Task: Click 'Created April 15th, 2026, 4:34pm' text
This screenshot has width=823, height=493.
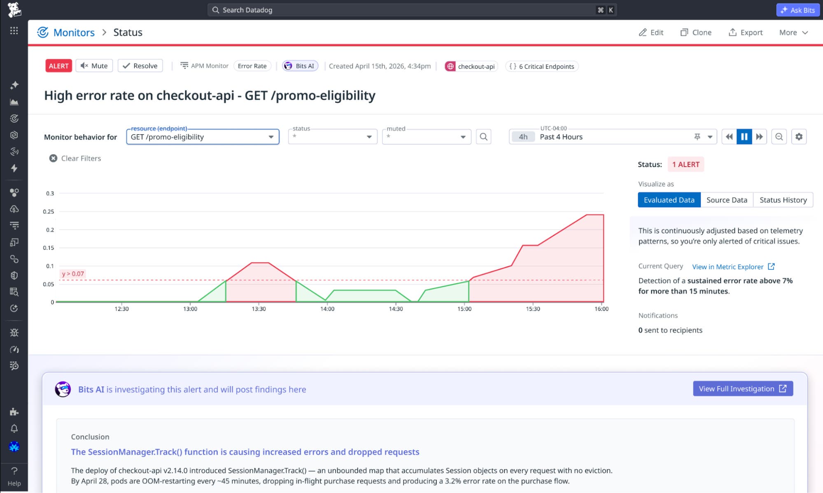Action: (x=380, y=66)
